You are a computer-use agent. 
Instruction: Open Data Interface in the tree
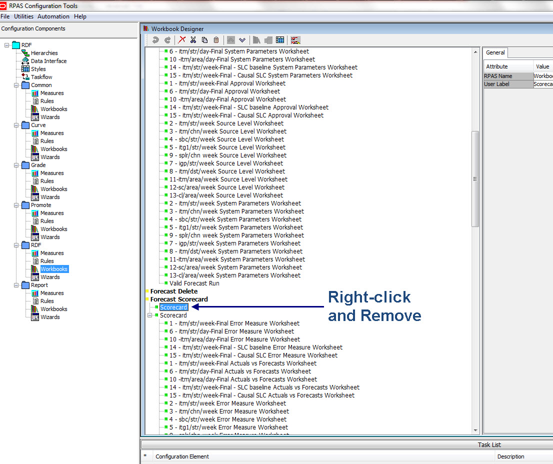pos(48,61)
